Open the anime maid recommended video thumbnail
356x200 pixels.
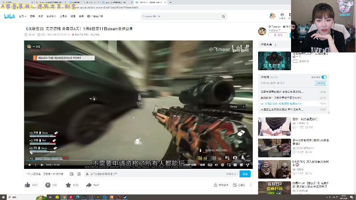point(274,127)
